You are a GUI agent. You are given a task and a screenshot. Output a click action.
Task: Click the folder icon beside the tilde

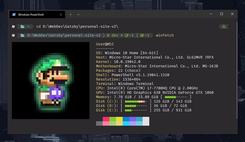(22, 27)
